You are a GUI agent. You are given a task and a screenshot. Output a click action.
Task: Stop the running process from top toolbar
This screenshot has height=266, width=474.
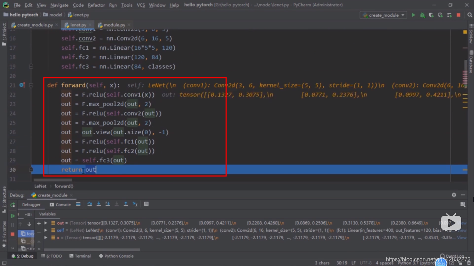[x=458, y=15]
